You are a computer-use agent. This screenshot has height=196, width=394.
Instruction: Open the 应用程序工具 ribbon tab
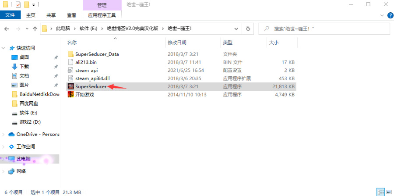tap(102, 15)
